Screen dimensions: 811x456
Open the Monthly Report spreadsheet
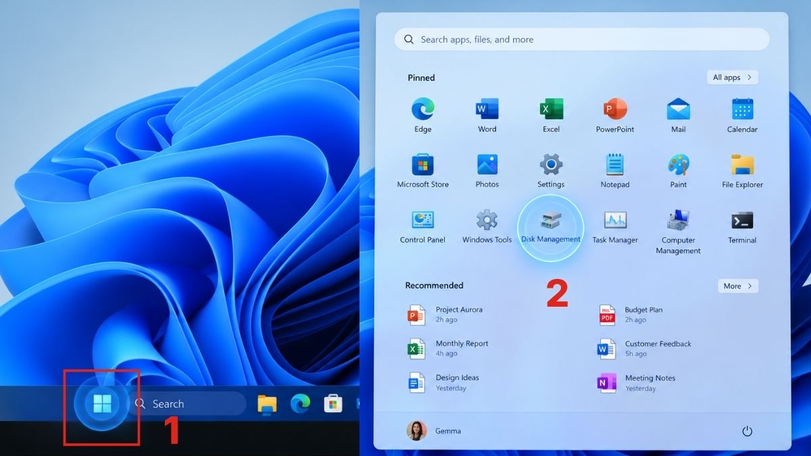point(447,349)
